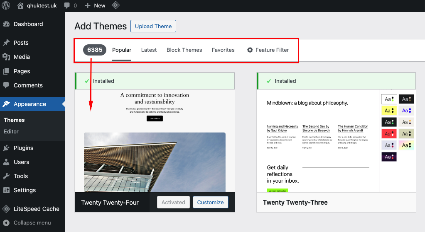This screenshot has width=425, height=232.
Task: Click the home icon beside qhuktest.uk
Action: coord(20,6)
